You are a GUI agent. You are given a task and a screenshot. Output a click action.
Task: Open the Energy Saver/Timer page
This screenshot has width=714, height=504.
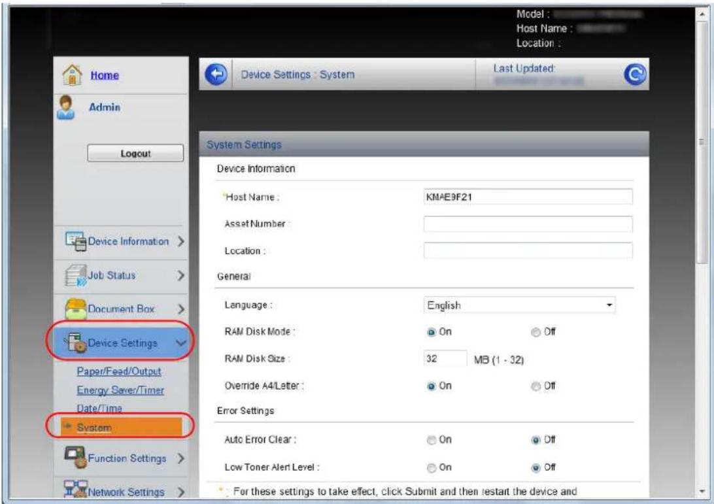(120, 390)
